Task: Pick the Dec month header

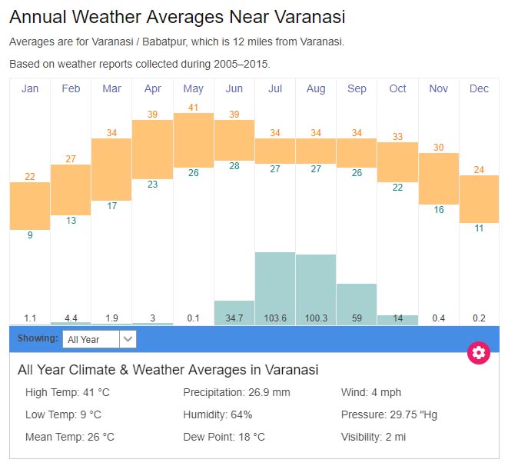Action: point(479,88)
